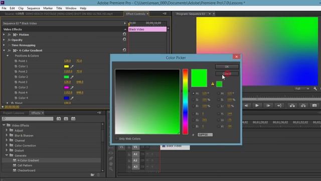321x181 pixels.
Task: Click the 32-bit color effects filter icon
Action: click(x=66, y=119)
